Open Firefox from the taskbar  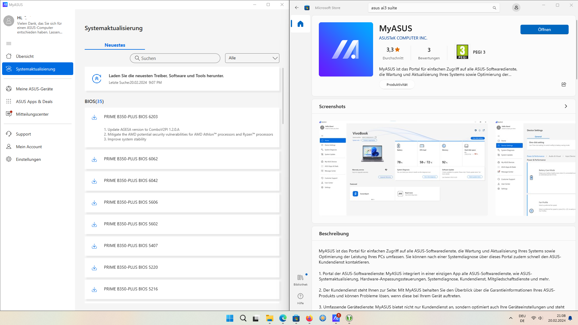pyautogui.click(x=309, y=318)
